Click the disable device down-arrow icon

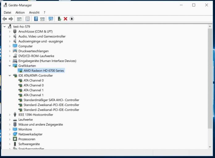tap(72, 19)
